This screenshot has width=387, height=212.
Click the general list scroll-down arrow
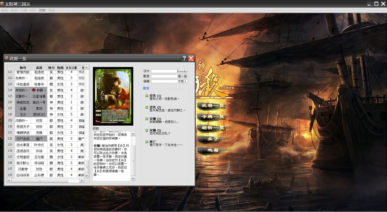click(x=87, y=175)
